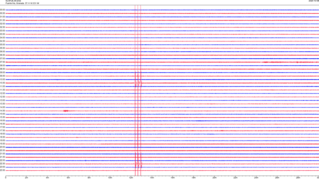This screenshot has width=319, height=179.
Task: Click the 20:00 trace time label
Action: [x=2, y=147]
